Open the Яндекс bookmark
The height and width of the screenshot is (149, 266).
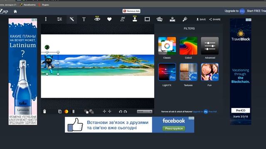44,5
